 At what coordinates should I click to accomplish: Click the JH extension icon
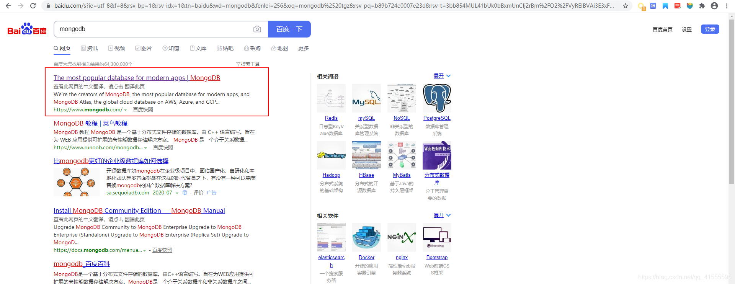(653, 6)
